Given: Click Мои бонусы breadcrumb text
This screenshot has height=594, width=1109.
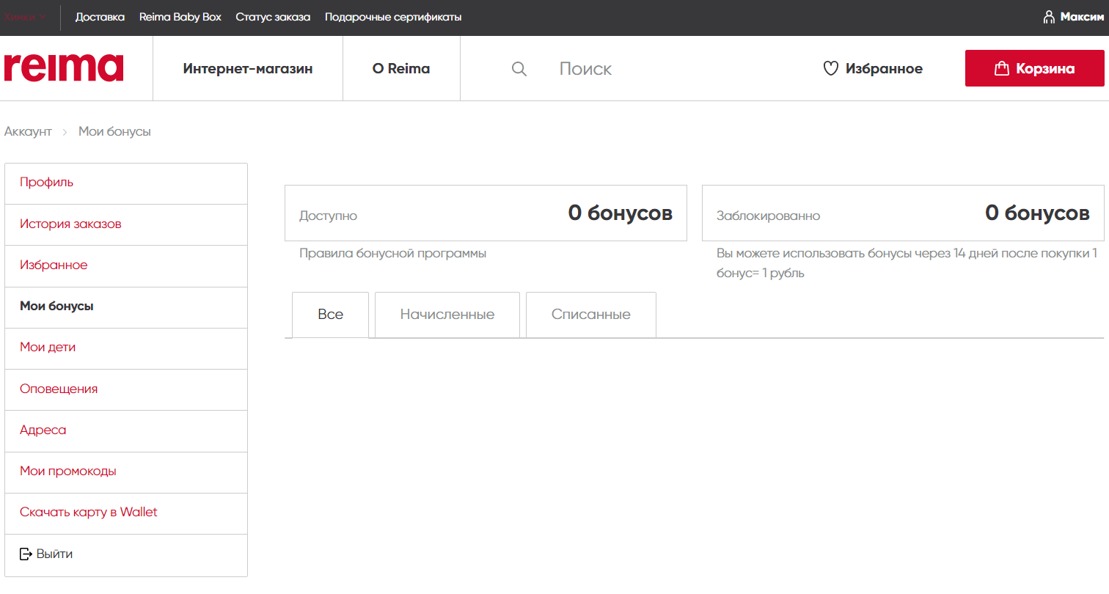Looking at the screenshot, I should pyautogui.click(x=114, y=131).
